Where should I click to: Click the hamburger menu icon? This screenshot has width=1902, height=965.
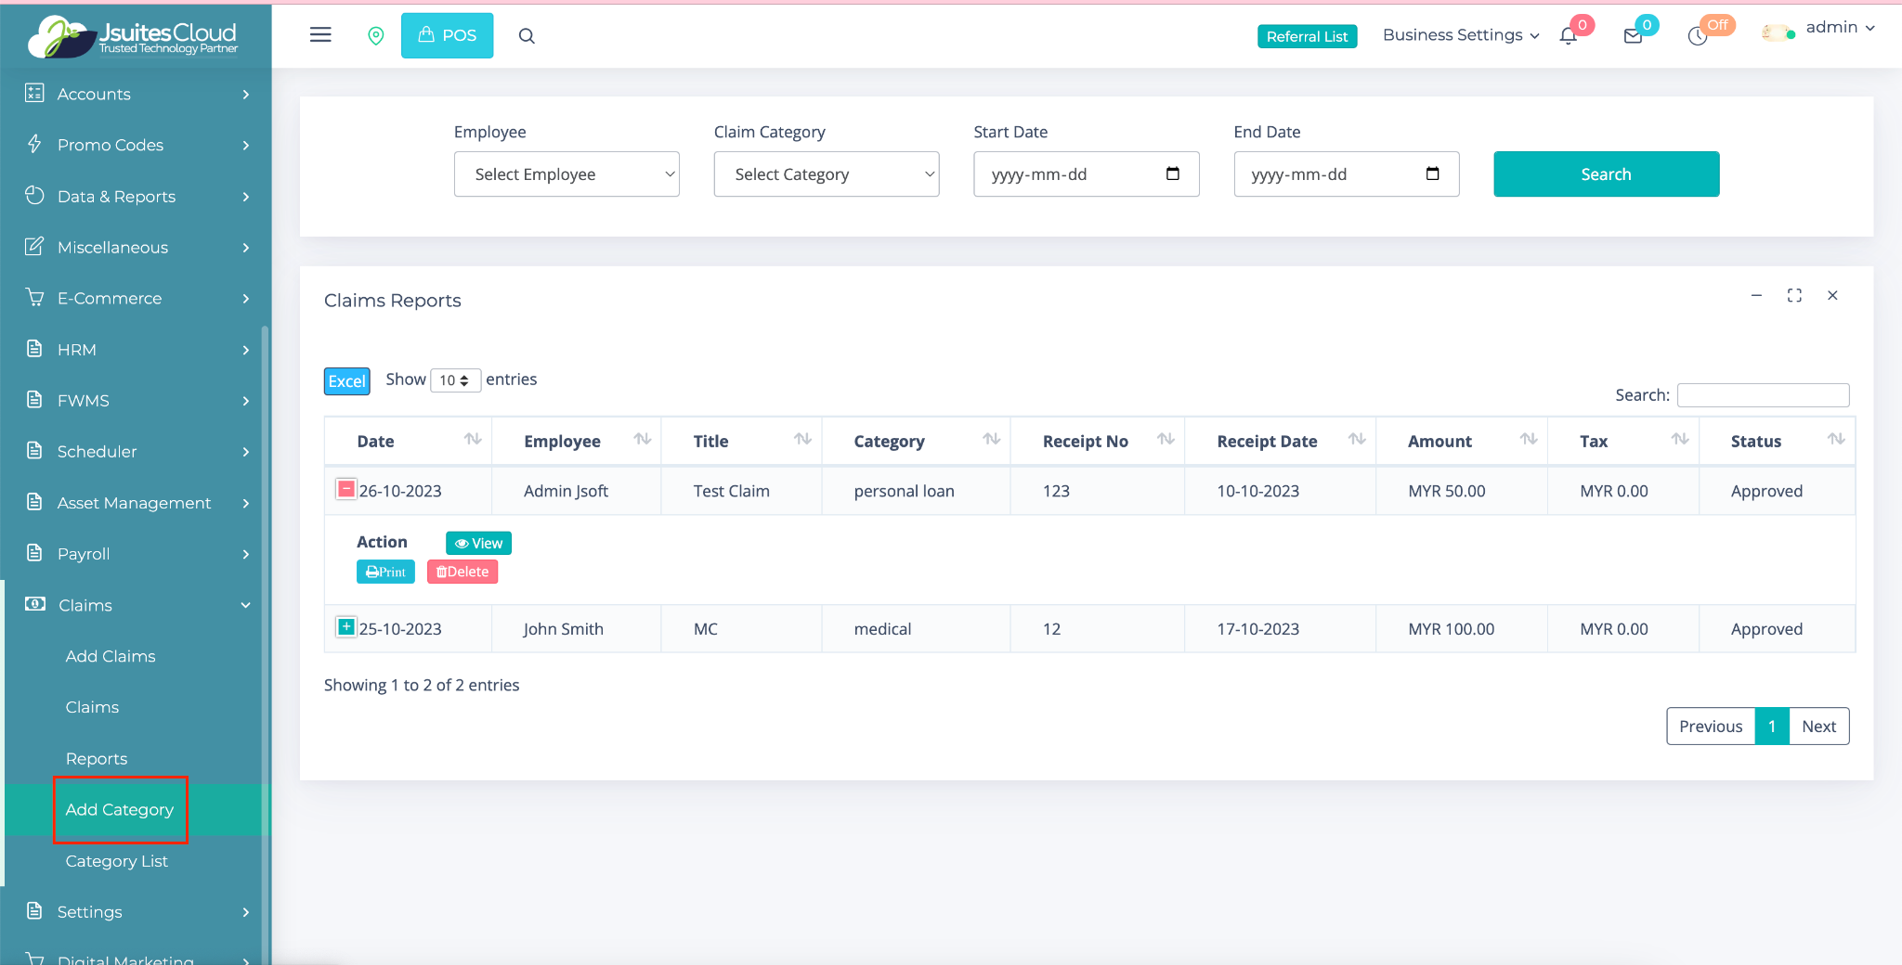320,35
